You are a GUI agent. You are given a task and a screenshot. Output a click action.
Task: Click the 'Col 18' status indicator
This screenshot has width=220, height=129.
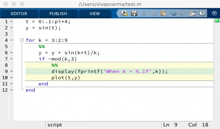(x=198, y=125)
